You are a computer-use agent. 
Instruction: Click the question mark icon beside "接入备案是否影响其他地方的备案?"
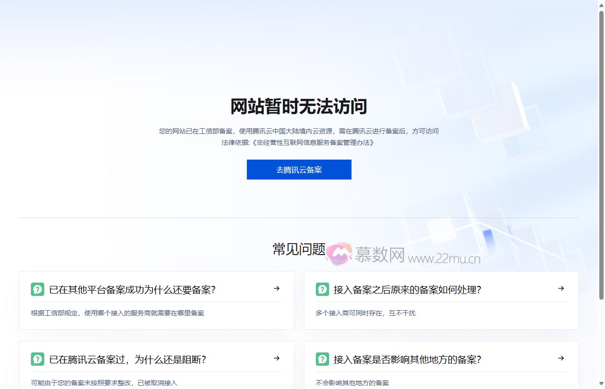(x=322, y=359)
